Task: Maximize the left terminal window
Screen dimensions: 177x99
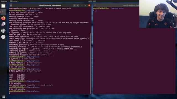Action: (85, 5)
